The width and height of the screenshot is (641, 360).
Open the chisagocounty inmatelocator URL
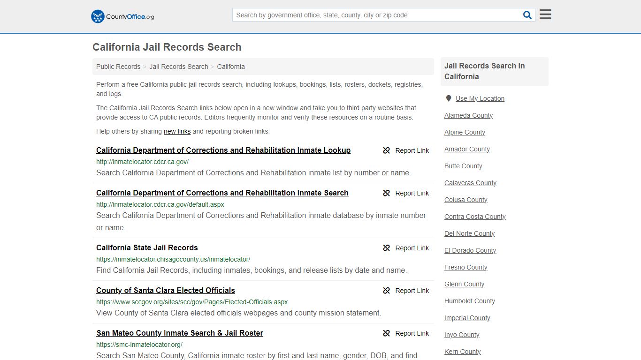pyautogui.click(x=173, y=259)
